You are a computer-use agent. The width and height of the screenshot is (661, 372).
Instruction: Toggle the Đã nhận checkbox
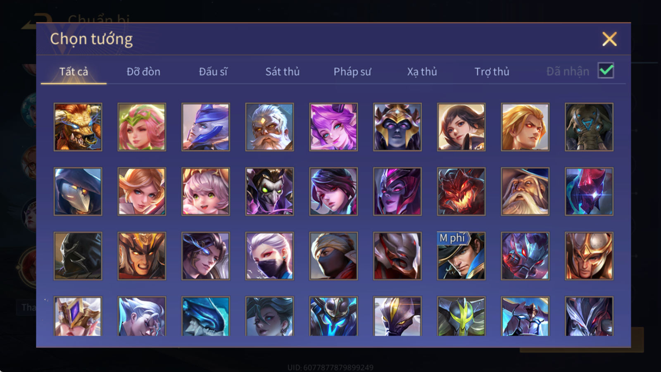606,71
